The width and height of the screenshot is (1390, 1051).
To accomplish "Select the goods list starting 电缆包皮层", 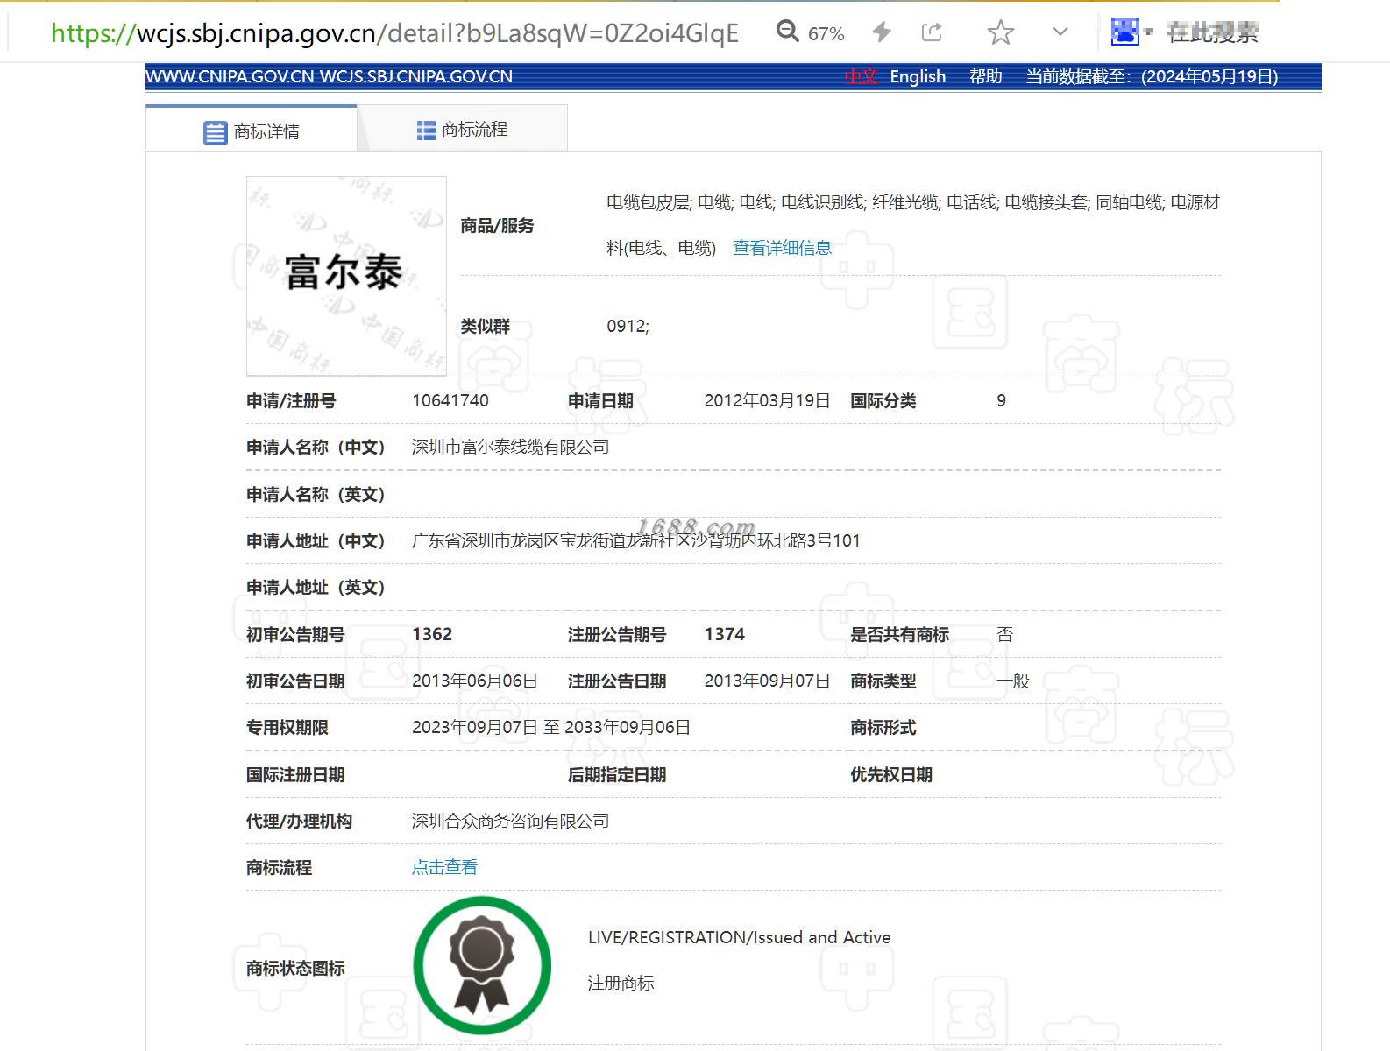I will (913, 225).
